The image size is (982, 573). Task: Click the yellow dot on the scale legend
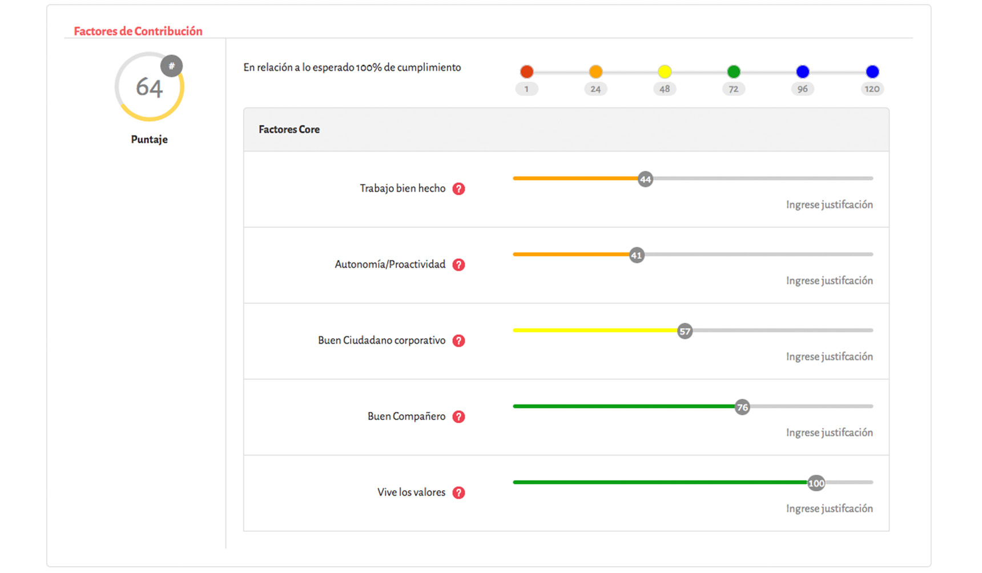click(665, 71)
